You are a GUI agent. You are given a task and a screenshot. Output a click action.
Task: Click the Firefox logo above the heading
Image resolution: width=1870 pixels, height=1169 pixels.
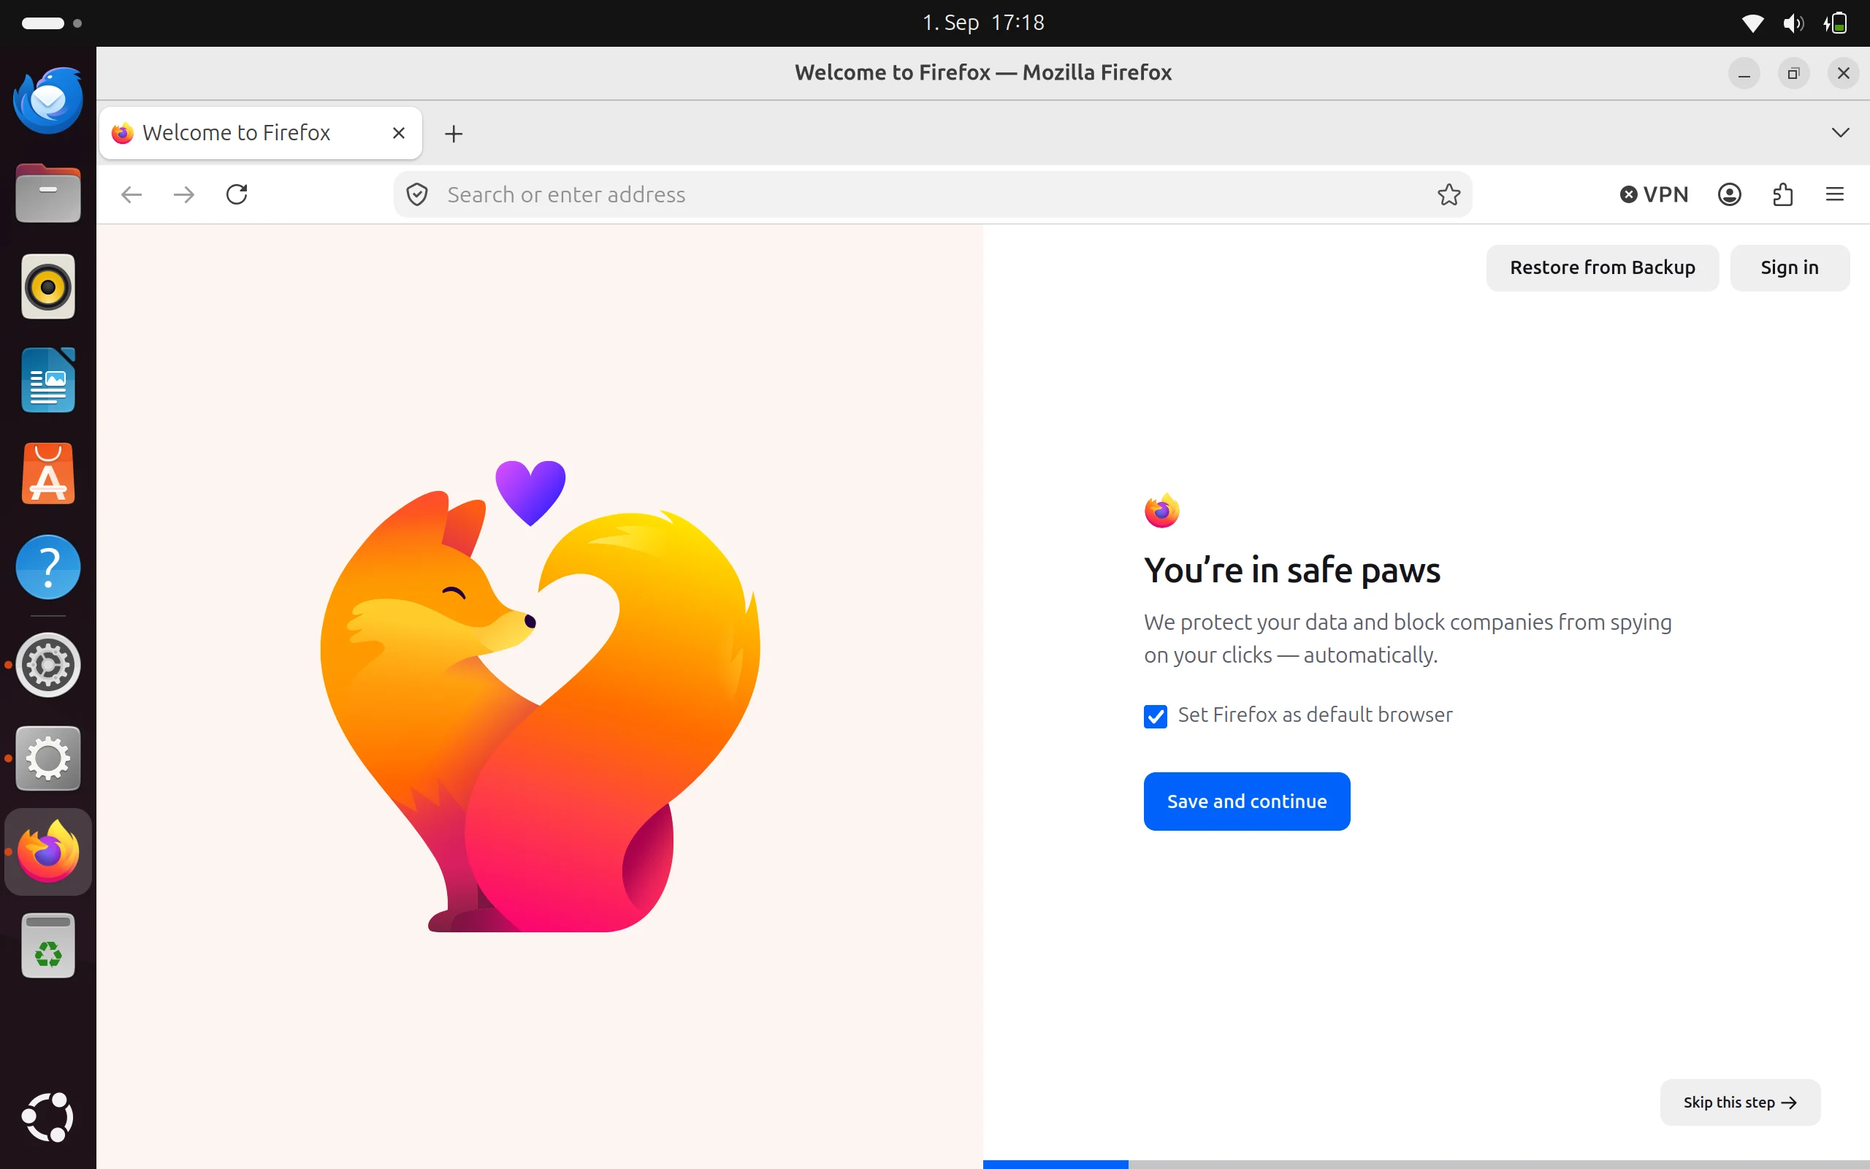tap(1161, 510)
